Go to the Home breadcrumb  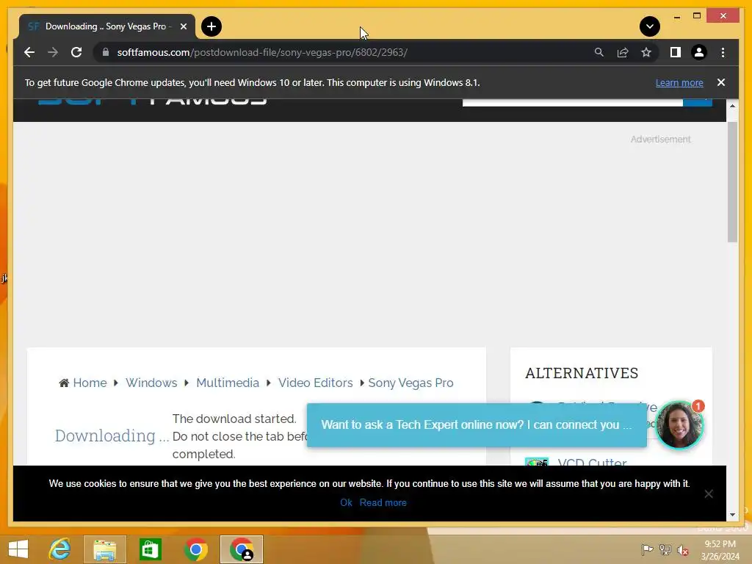(x=90, y=383)
